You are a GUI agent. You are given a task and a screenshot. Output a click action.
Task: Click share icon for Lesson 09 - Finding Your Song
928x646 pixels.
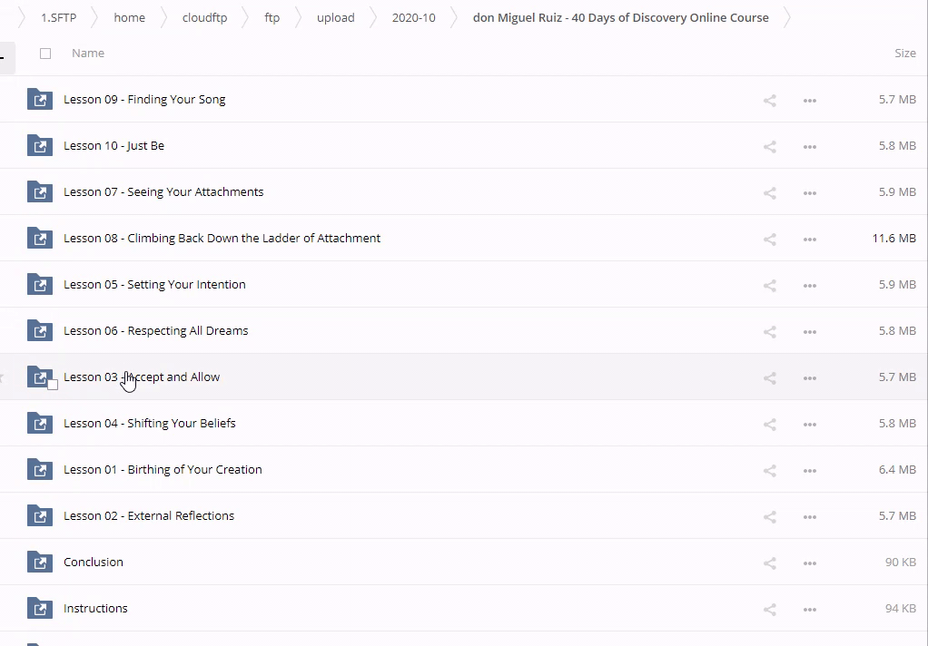[769, 101]
